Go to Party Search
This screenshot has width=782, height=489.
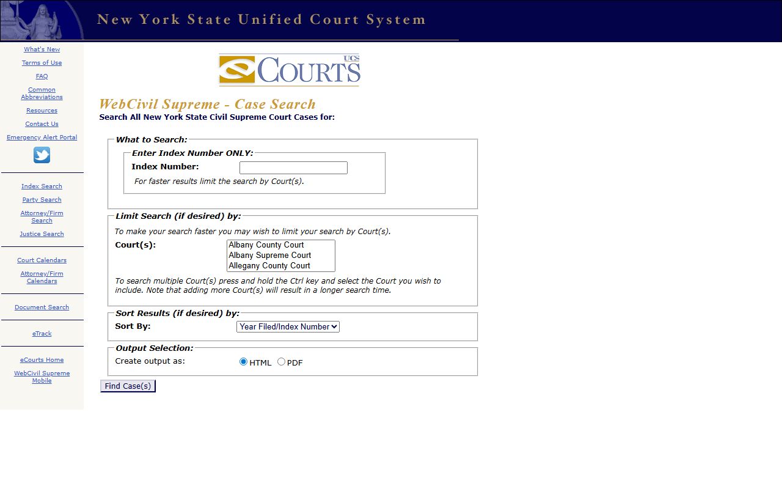coord(42,200)
